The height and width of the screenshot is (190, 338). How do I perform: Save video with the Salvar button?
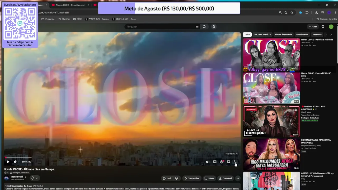coord(209,178)
